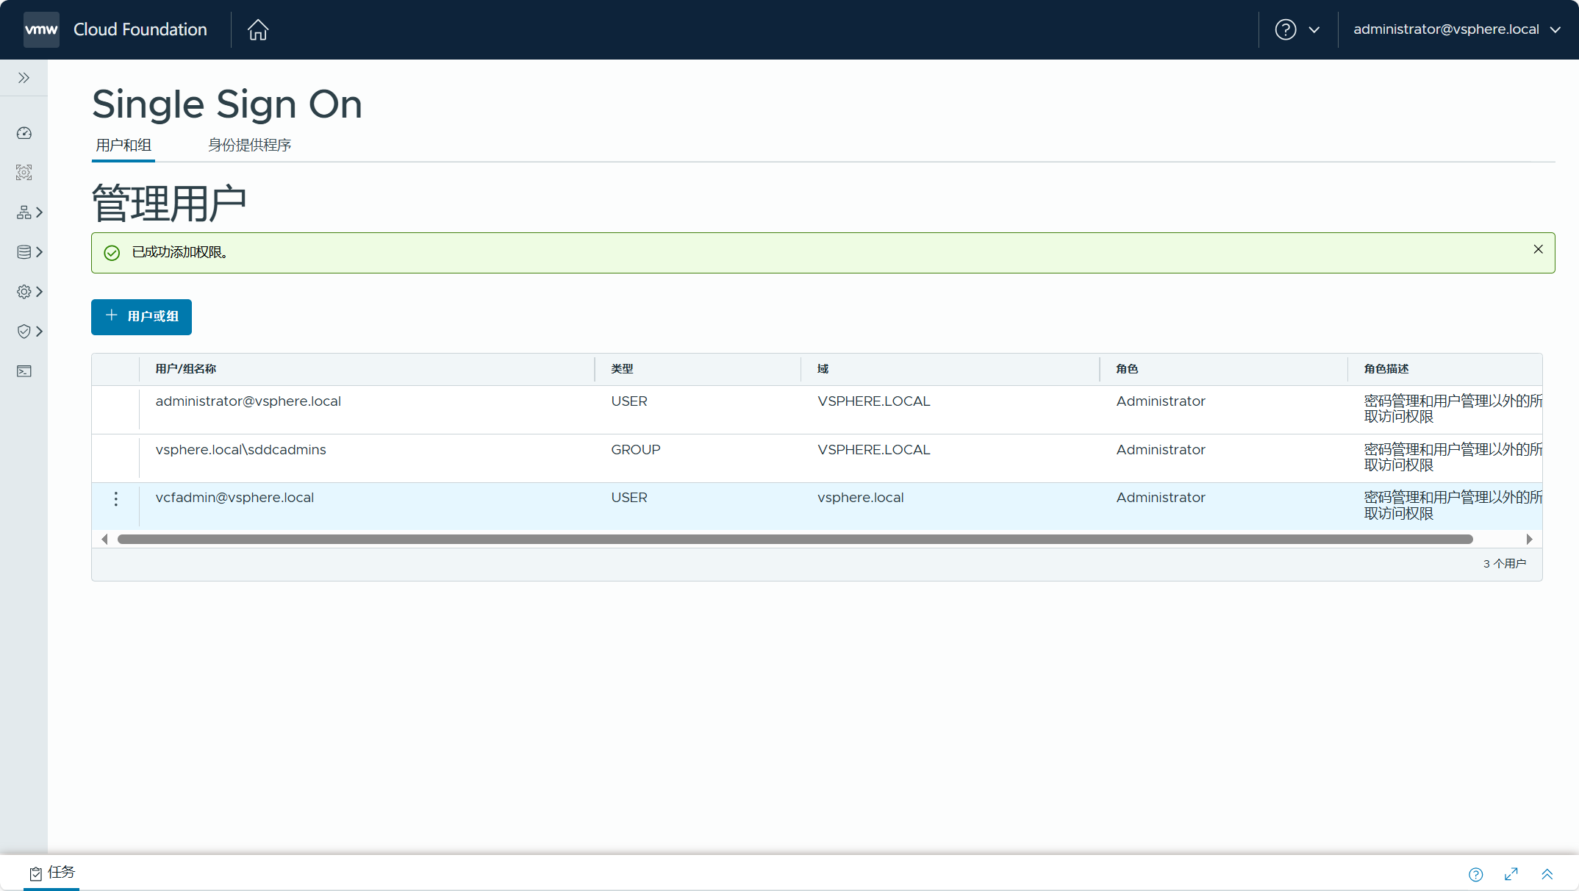This screenshot has height=891, width=1579.
Task: Open the Dashboard gauge sidebar icon
Action: coord(24,133)
